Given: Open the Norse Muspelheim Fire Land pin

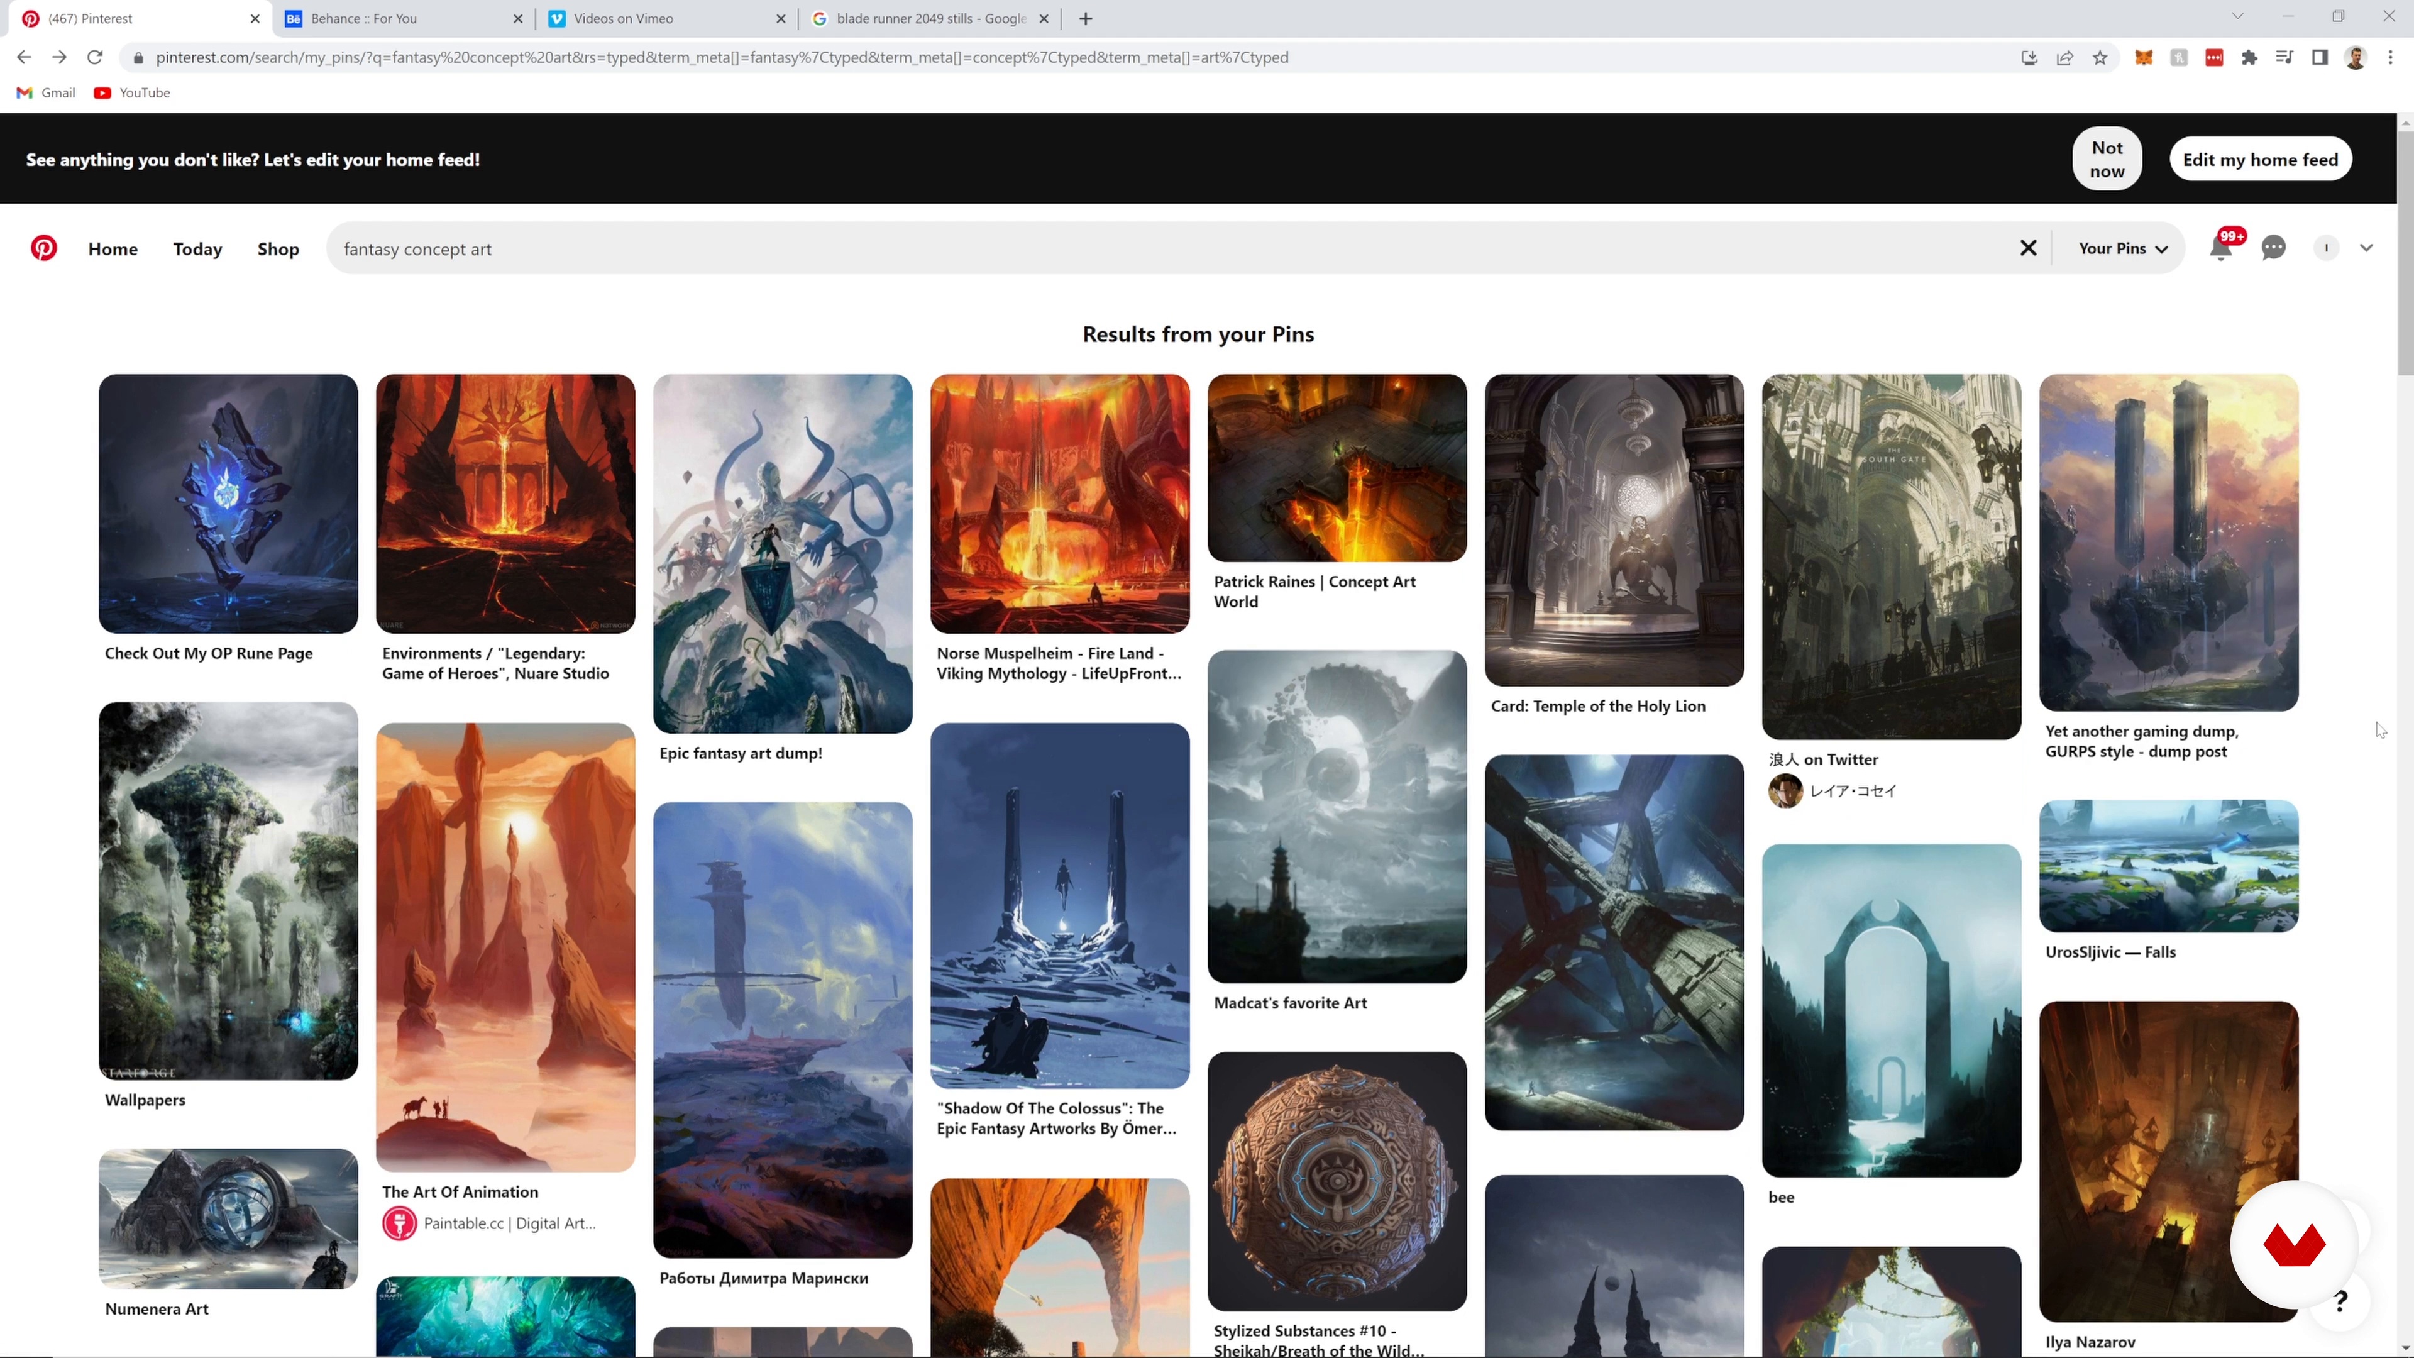Looking at the screenshot, I should (1060, 503).
